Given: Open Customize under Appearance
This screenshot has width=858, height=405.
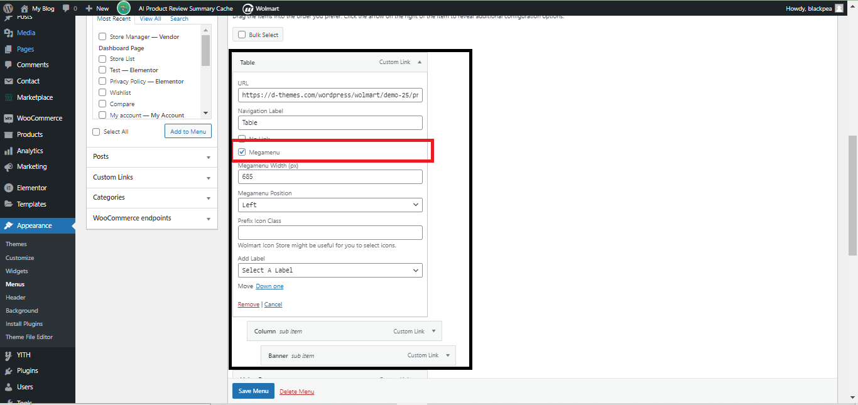Looking at the screenshot, I should pos(20,258).
